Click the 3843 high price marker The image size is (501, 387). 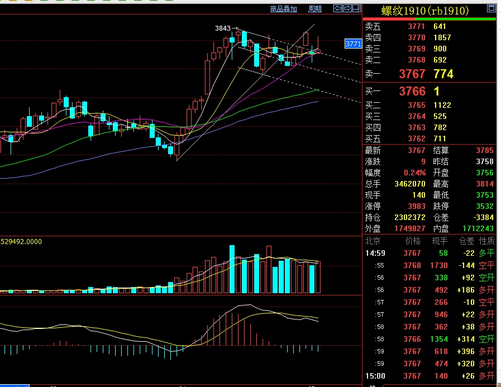tap(222, 28)
